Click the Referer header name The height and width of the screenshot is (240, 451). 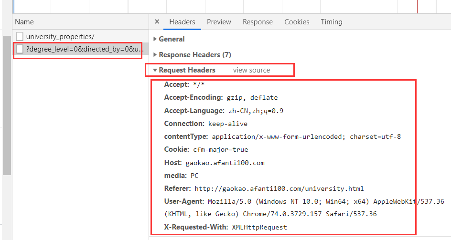[x=177, y=188]
